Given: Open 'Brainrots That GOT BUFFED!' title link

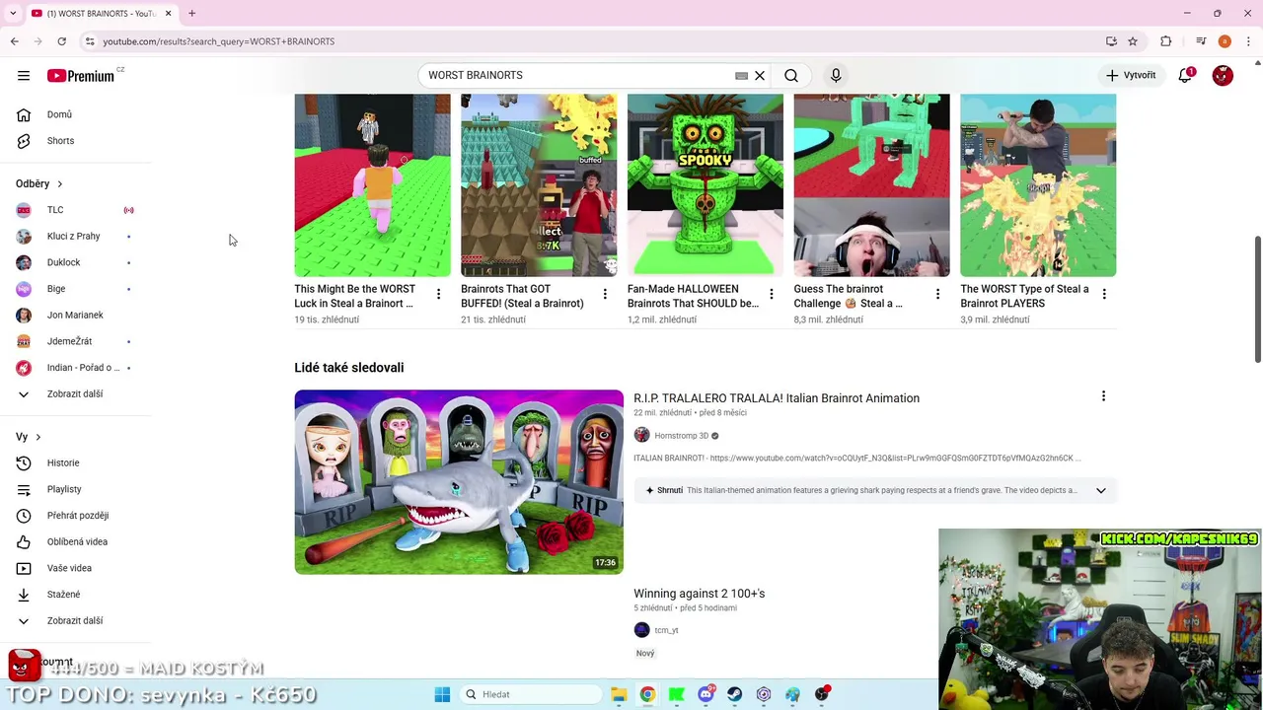Looking at the screenshot, I should (x=522, y=296).
